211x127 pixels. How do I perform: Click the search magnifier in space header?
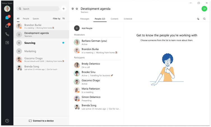(x=204, y=19)
